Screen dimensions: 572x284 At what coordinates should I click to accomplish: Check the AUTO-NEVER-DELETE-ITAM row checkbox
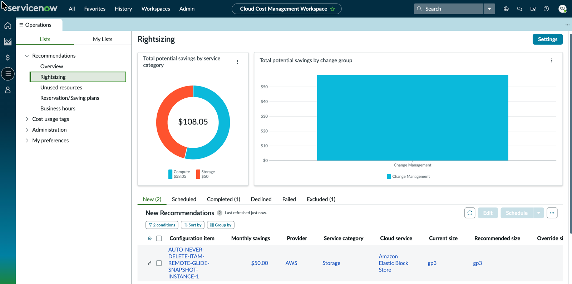pos(159,263)
